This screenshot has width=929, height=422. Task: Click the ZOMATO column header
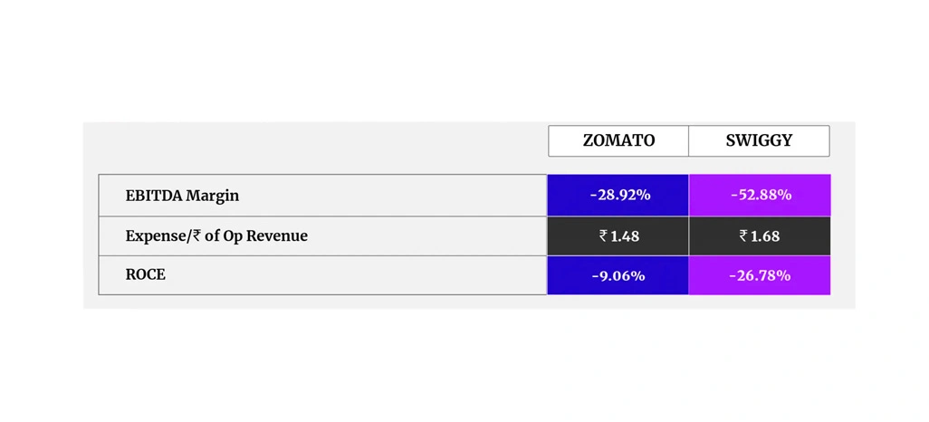pos(618,140)
